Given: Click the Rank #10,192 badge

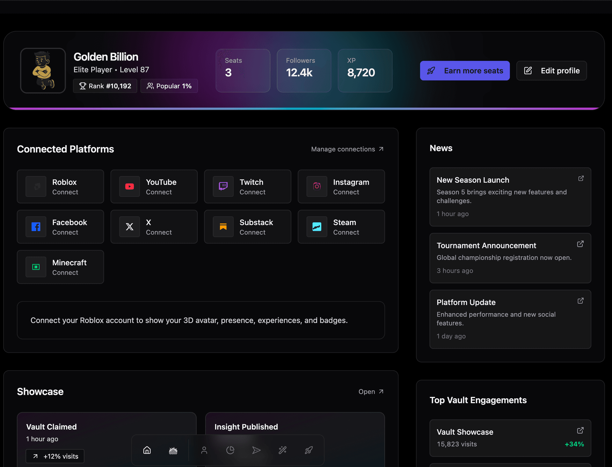Looking at the screenshot, I should 105,86.
